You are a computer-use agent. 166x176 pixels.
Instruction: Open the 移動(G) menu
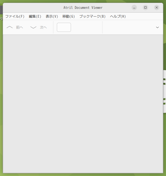pyautogui.click(x=69, y=16)
